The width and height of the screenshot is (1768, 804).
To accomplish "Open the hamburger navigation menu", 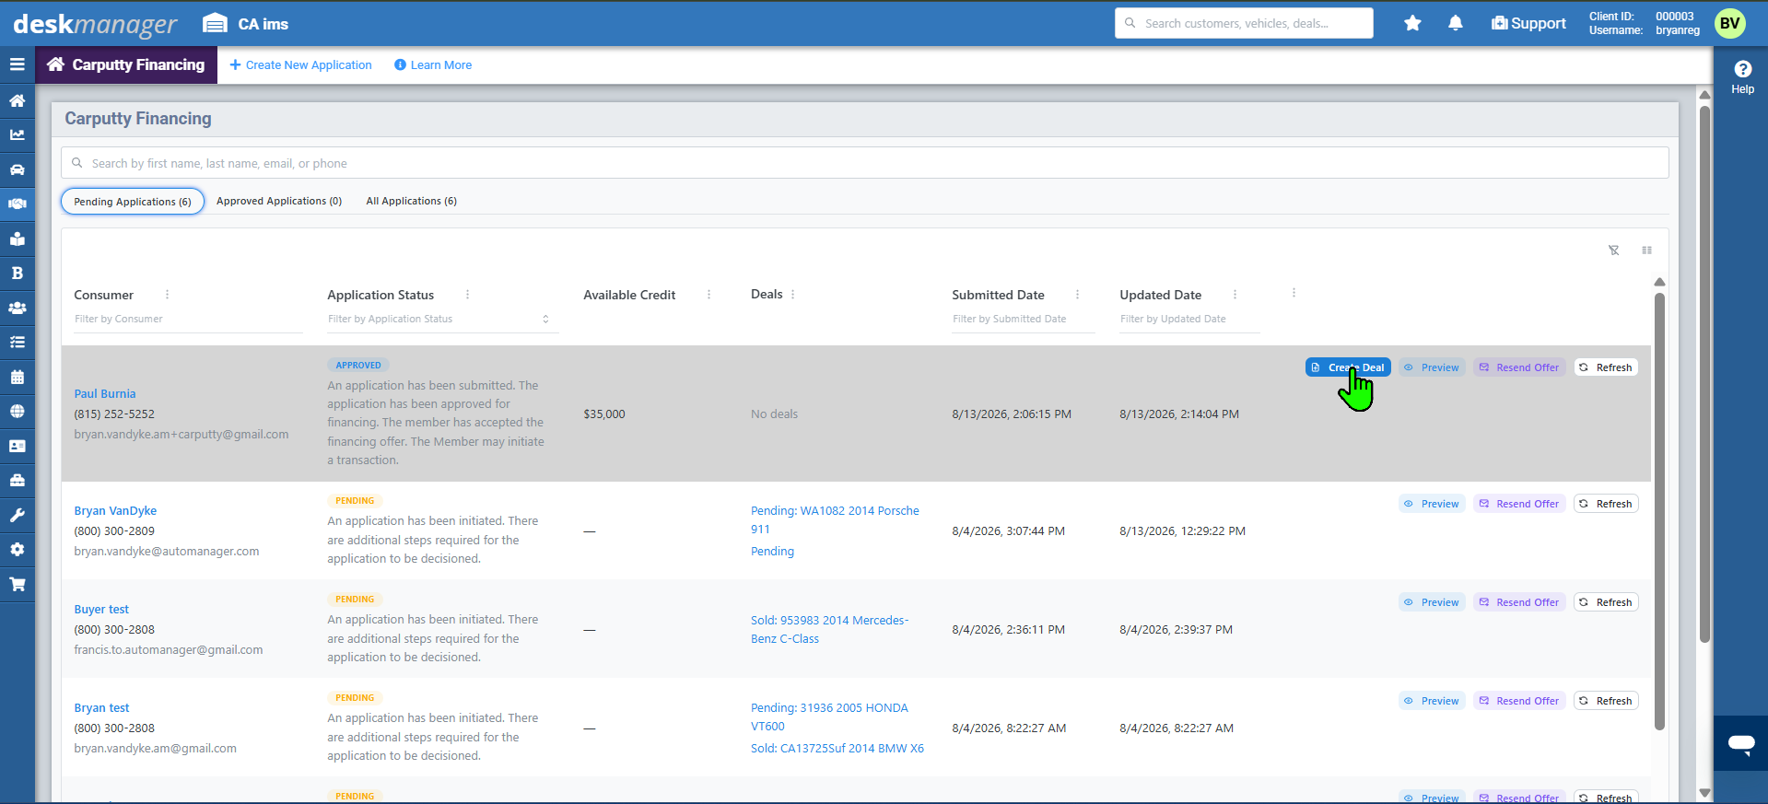I will [x=17, y=64].
